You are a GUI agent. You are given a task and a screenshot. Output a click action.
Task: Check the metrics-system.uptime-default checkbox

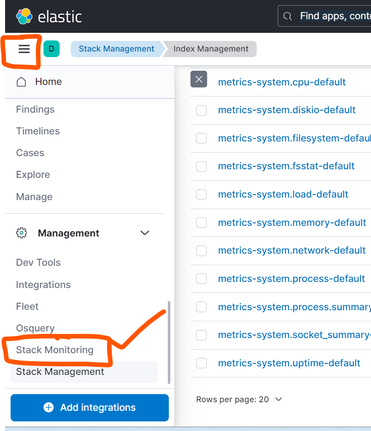tap(201, 363)
